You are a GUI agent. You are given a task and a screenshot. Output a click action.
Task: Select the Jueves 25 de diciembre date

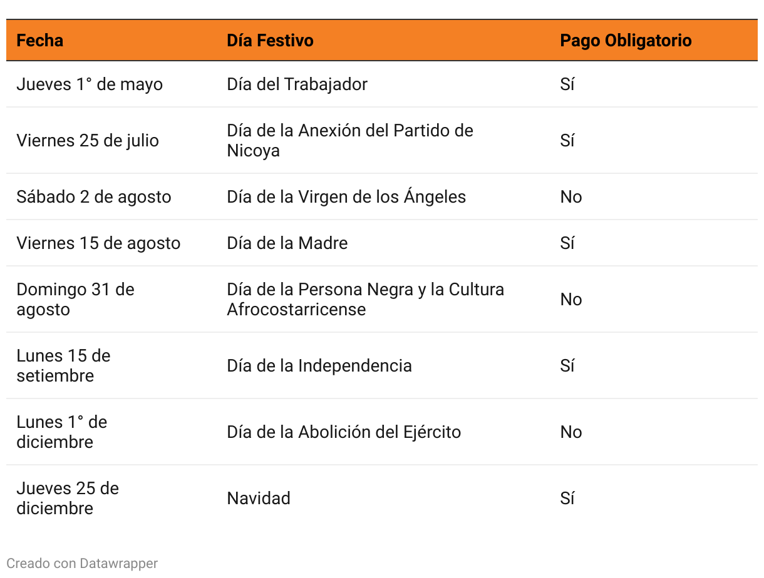click(x=68, y=499)
